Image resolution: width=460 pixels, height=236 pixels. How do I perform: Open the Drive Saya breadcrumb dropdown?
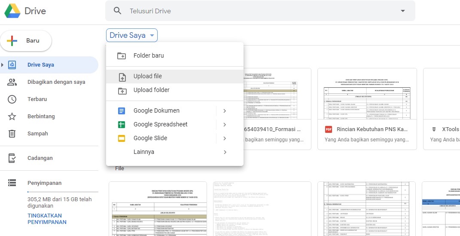point(132,35)
